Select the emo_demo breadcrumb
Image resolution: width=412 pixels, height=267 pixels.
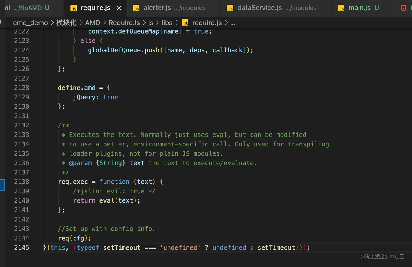click(x=31, y=23)
